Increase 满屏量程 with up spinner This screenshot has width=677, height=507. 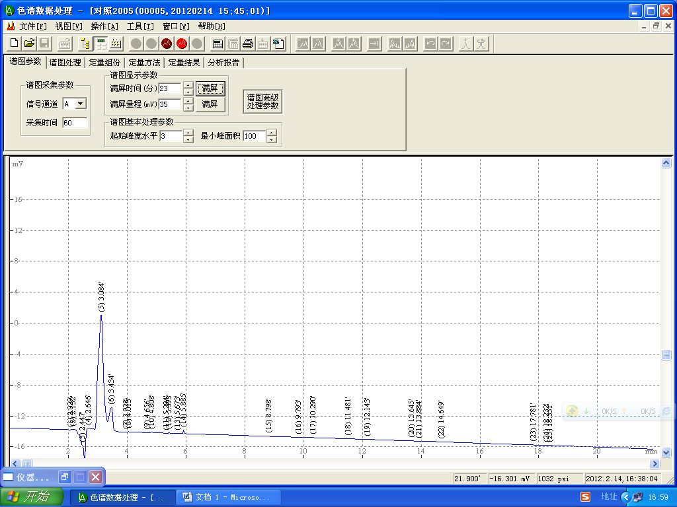point(188,101)
